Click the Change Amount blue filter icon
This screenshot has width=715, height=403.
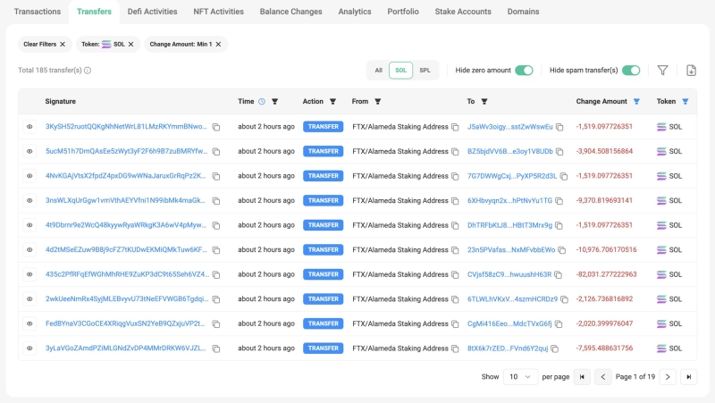[636, 102]
